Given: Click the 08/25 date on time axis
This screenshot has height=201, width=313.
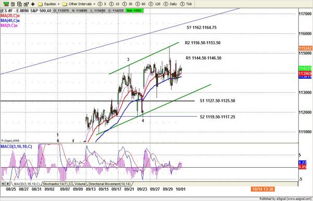Looking at the screenshot, I should click(x=11, y=189).
